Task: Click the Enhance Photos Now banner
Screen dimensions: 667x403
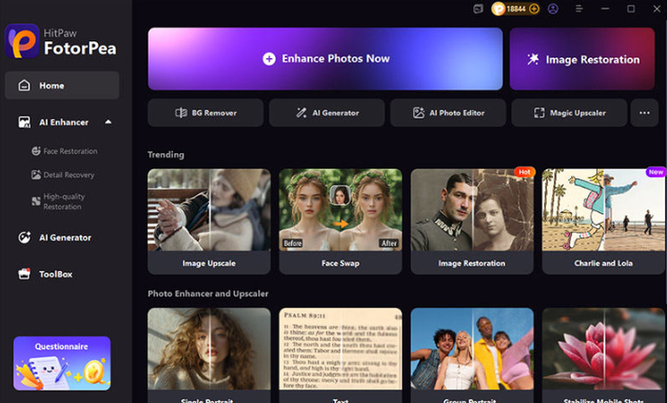Action: [325, 59]
